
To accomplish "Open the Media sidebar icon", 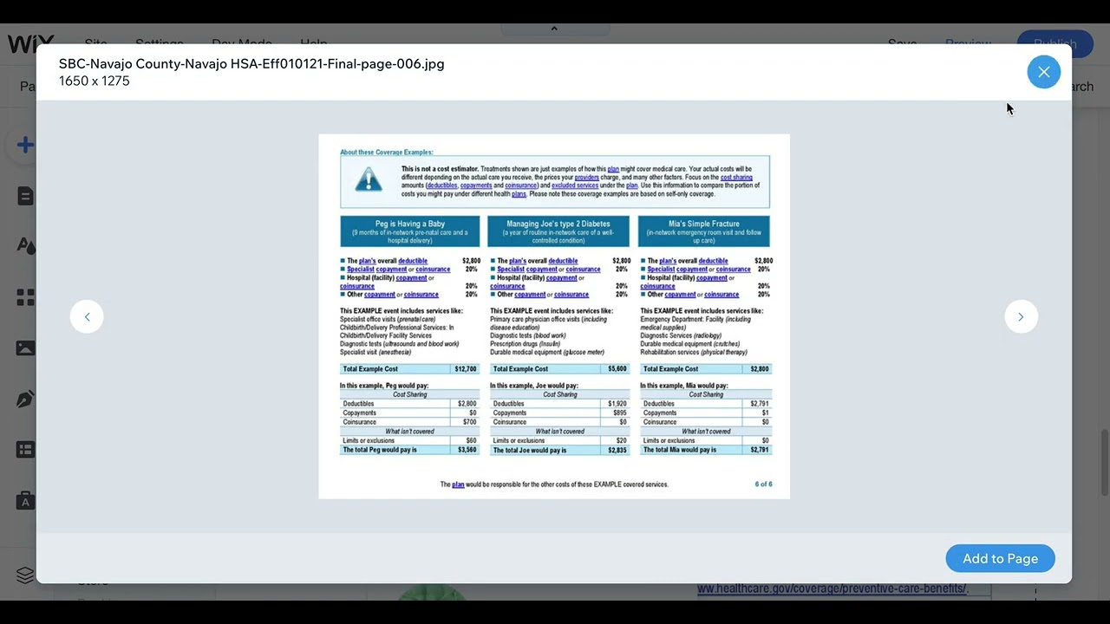I will pyautogui.click(x=25, y=348).
